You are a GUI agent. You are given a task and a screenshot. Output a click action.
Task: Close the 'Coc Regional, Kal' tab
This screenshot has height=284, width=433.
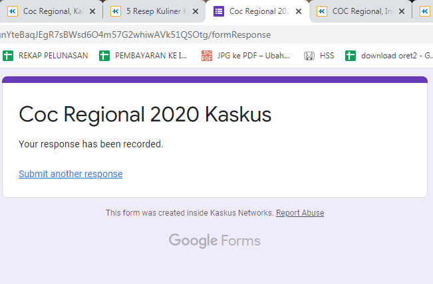click(92, 11)
